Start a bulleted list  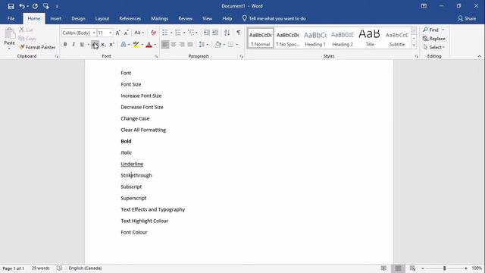[165, 33]
